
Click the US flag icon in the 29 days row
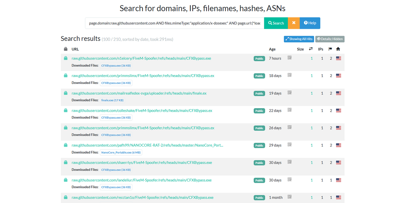[338, 145]
